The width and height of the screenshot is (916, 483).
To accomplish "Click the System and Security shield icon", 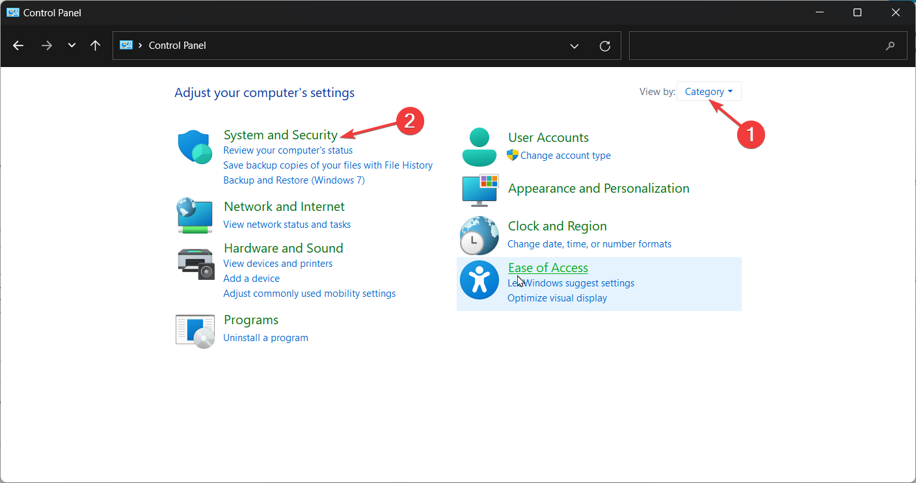I will coord(195,146).
